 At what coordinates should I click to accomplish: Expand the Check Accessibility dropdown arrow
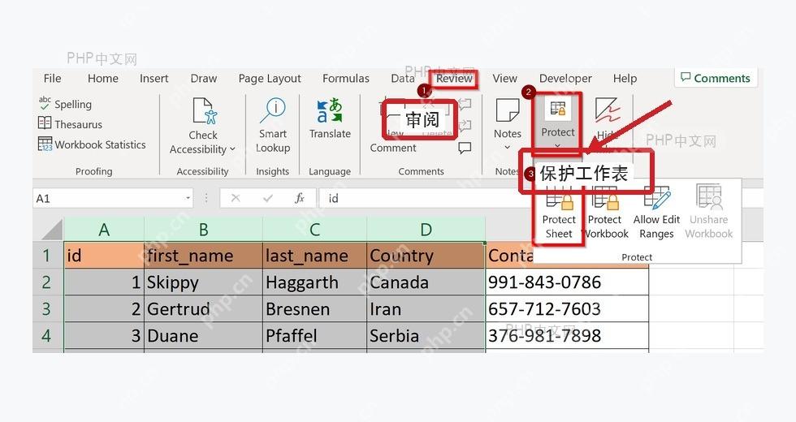232,149
